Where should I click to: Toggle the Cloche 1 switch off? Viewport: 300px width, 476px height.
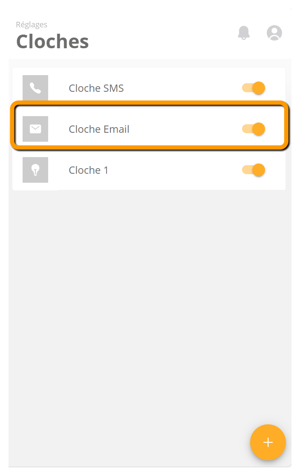point(254,170)
